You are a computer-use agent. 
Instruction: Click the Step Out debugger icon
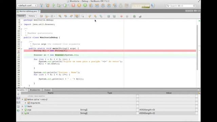tap(109, 5)
